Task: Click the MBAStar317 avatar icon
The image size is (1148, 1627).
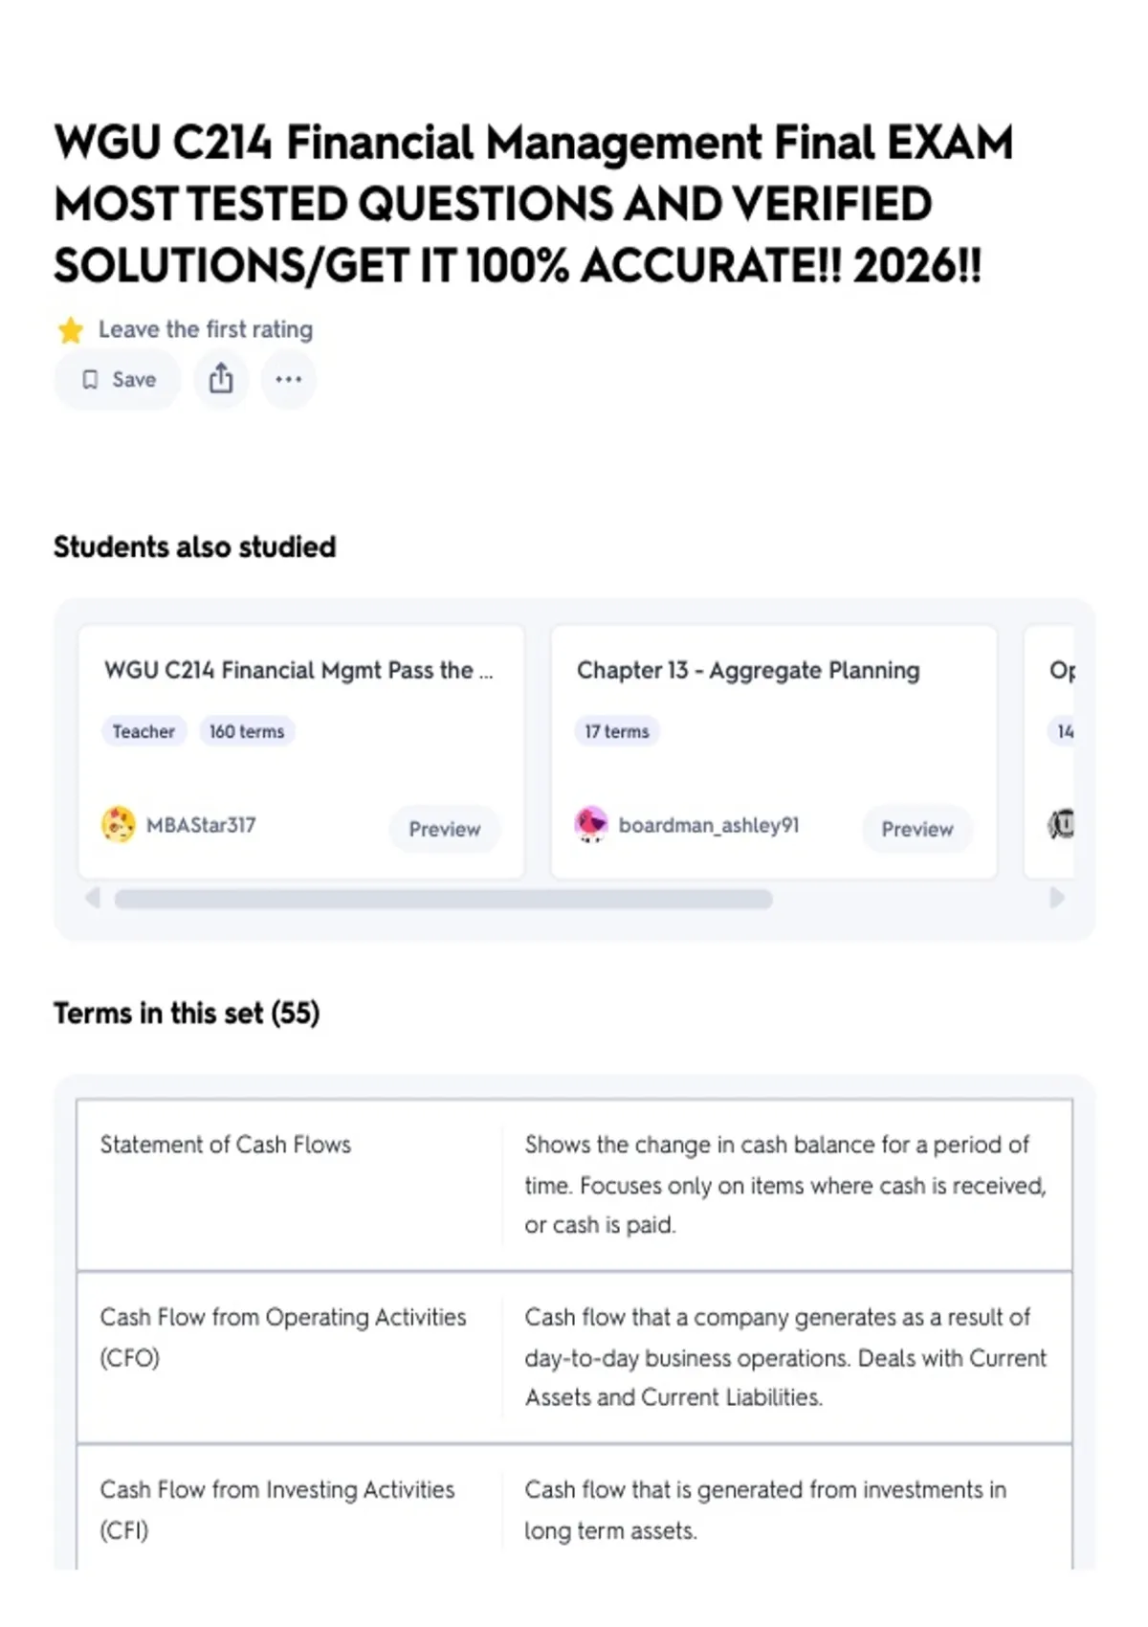Action: [x=119, y=825]
